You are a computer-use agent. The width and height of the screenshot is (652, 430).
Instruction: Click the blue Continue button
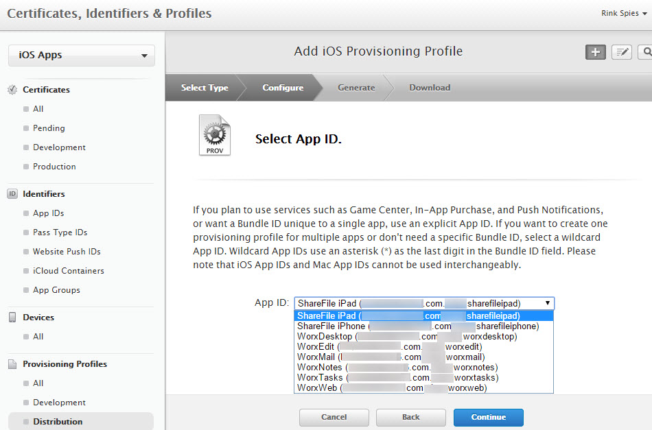pyautogui.click(x=488, y=417)
